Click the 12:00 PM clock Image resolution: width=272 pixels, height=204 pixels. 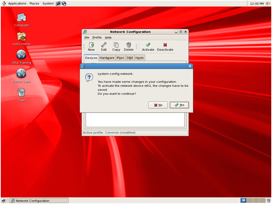(257, 4)
